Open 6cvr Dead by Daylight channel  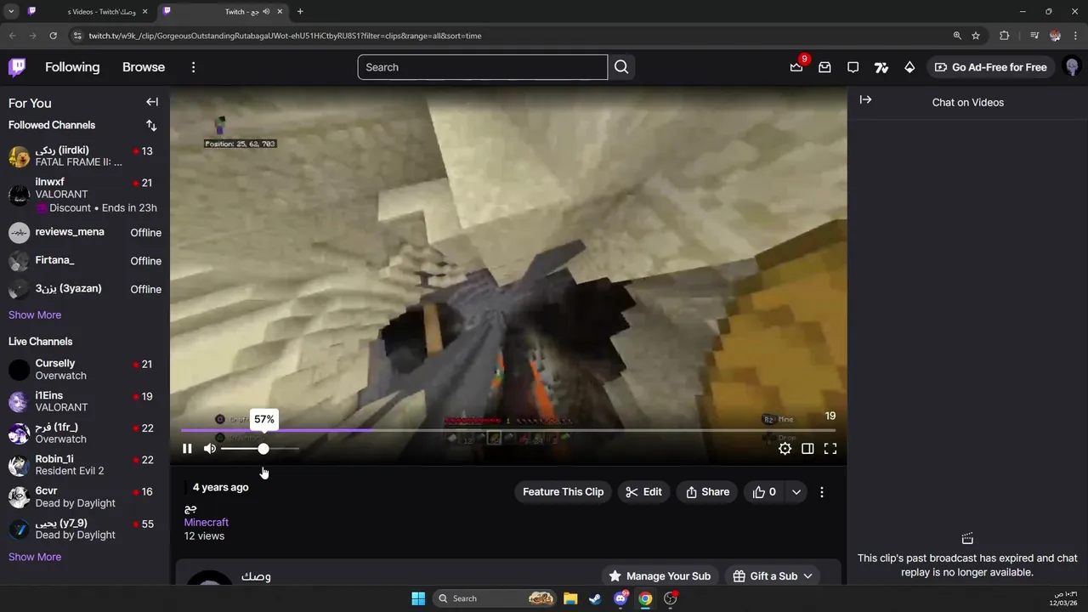pyautogui.click(x=85, y=497)
